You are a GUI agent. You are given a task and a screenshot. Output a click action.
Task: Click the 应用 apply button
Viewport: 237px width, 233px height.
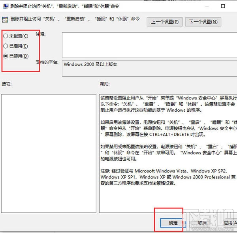point(230,223)
